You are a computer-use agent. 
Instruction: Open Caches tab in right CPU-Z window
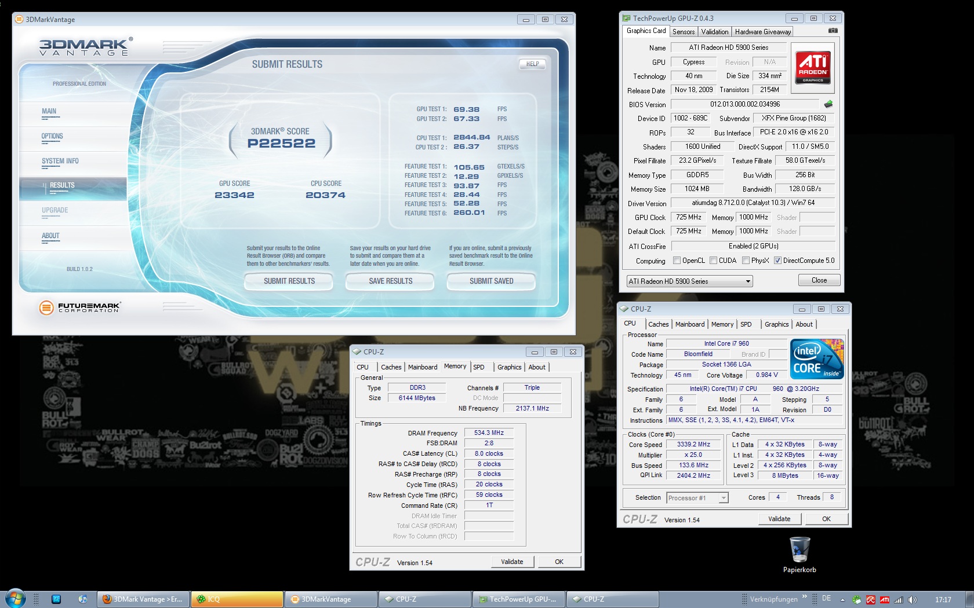click(x=659, y=324)
